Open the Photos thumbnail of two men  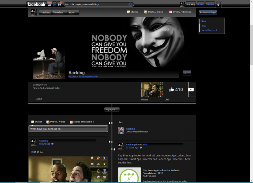coord(152,90)
